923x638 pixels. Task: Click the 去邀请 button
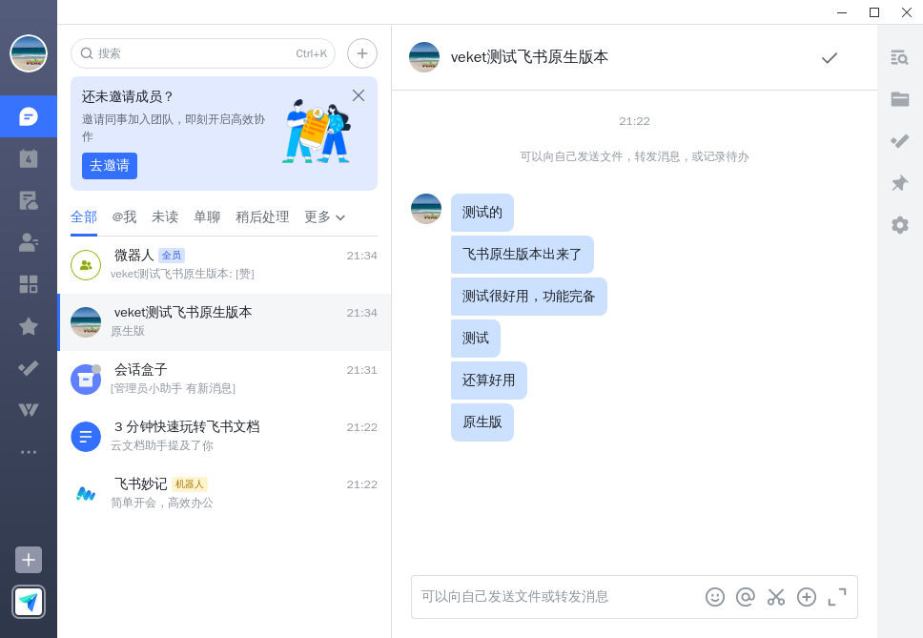pyautogui.click(x=110, y=166)
